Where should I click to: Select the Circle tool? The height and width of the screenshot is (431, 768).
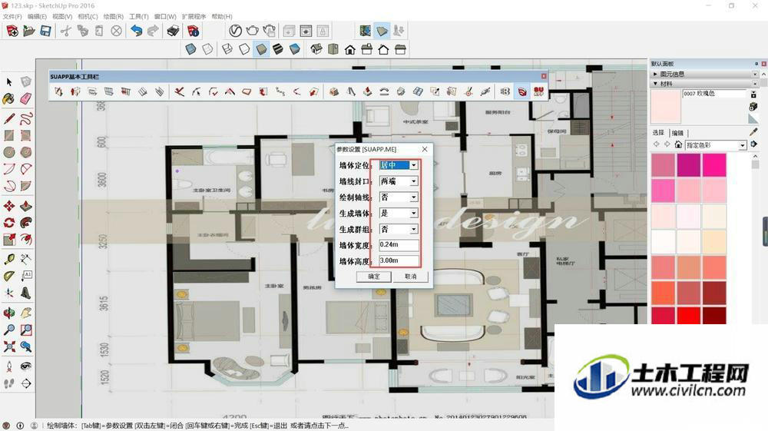[8, 152]
